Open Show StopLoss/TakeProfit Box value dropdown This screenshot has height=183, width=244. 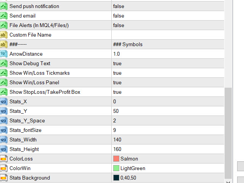tap(168, 92)
